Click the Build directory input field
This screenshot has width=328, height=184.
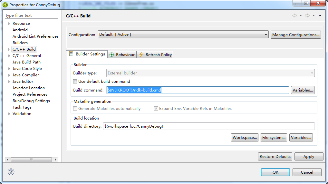tap(209, 126)
